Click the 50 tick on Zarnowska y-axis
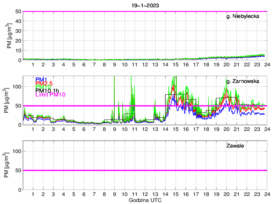This screenshot has width=272, height=204. (17, 106)
